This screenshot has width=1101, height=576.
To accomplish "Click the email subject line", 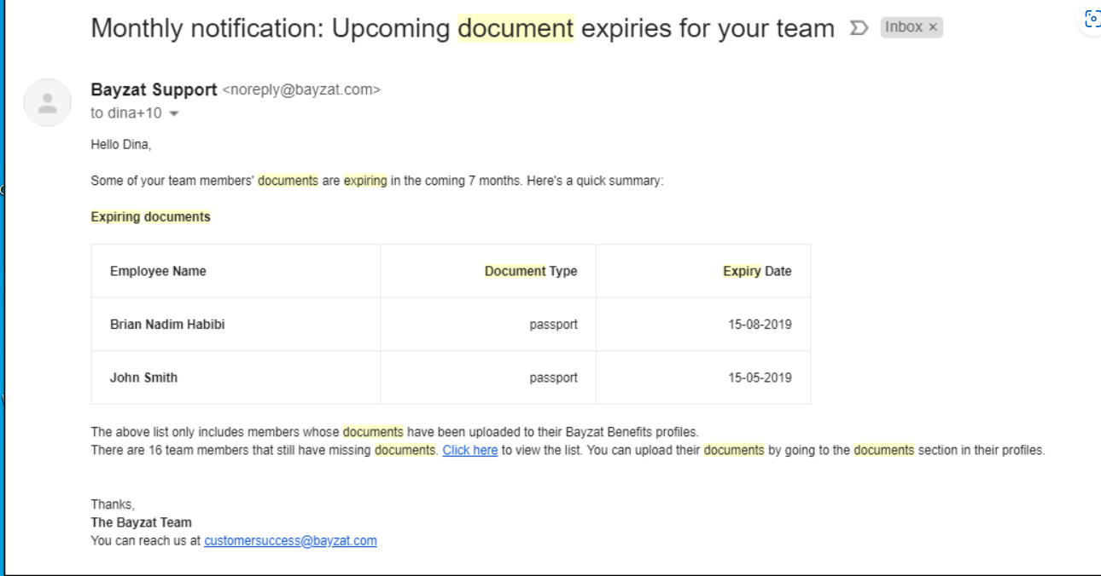I will coord(462,28).
